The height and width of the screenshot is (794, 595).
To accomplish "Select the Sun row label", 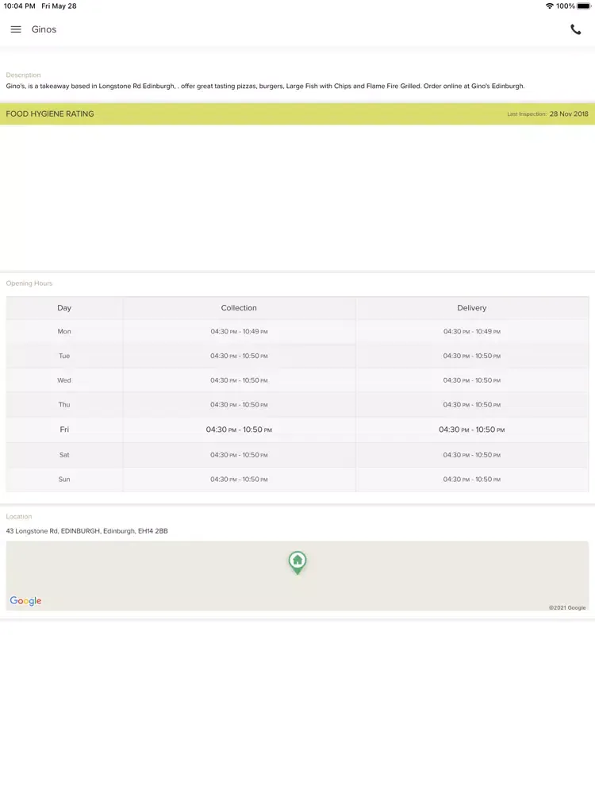I will [x=64, y=479].
